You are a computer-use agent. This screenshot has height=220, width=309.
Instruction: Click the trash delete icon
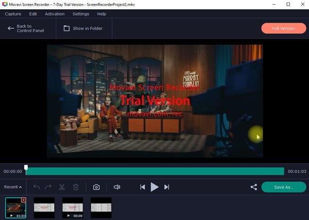coord(76,187)
